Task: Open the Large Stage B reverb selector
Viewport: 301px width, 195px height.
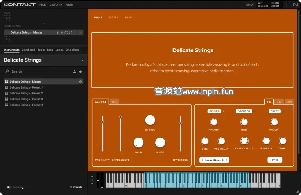Action: coord(214,160)
